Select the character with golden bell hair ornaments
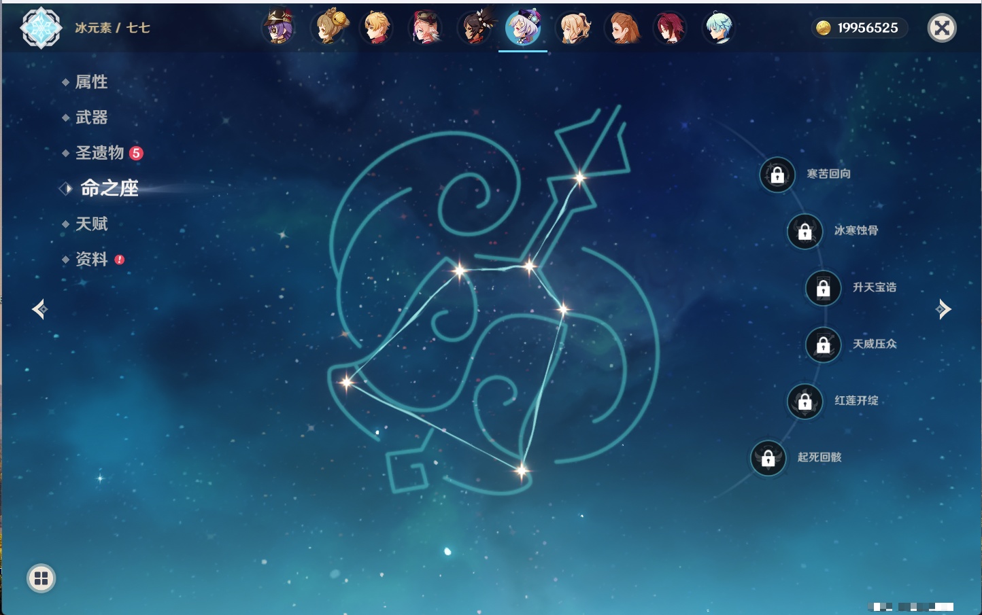The height and width of the screenshot is (615, 982). tap(329, 28)
